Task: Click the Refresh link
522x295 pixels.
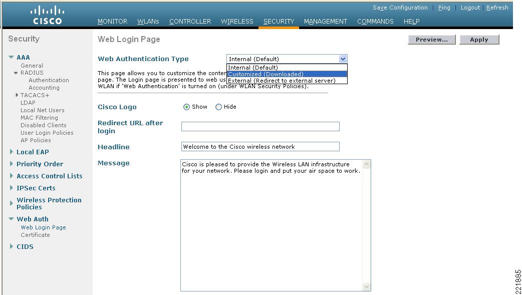Action: (x=497, y=8)
